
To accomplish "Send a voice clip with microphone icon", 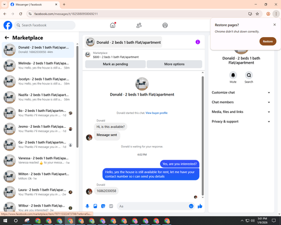I will pyautogui.click(x=87, y=206).
